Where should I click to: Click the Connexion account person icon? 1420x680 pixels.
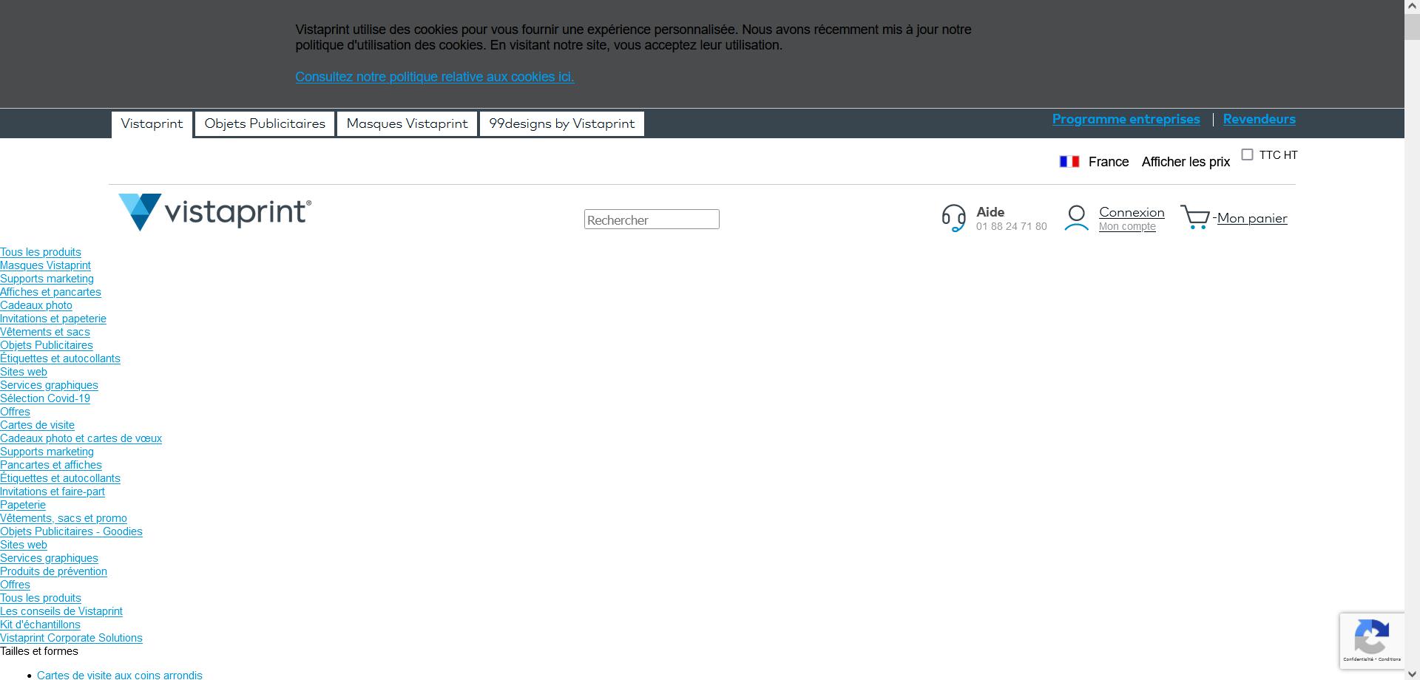1076,218
